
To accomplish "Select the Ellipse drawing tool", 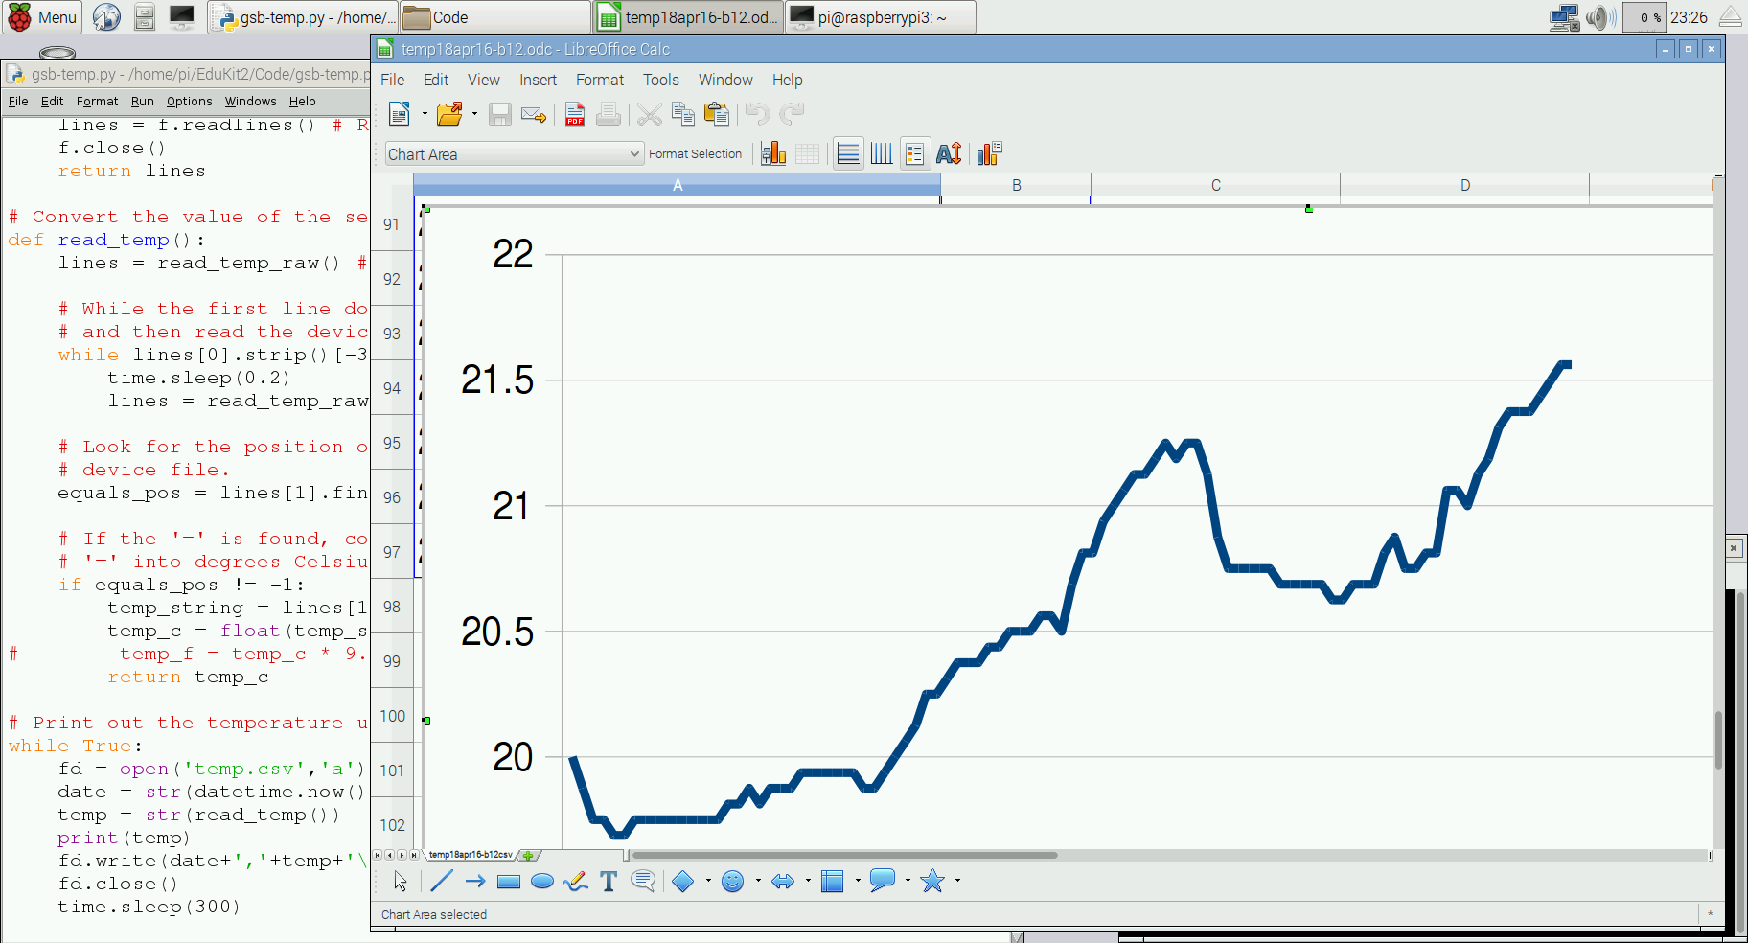I will 542,882.
